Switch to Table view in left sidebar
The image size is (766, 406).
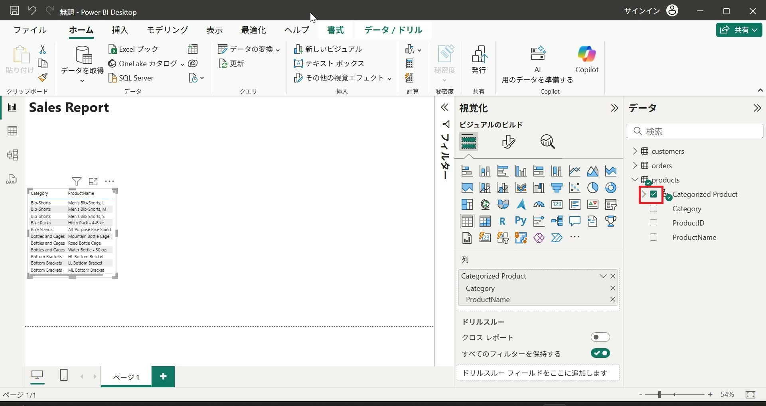[x=12, y=131]
